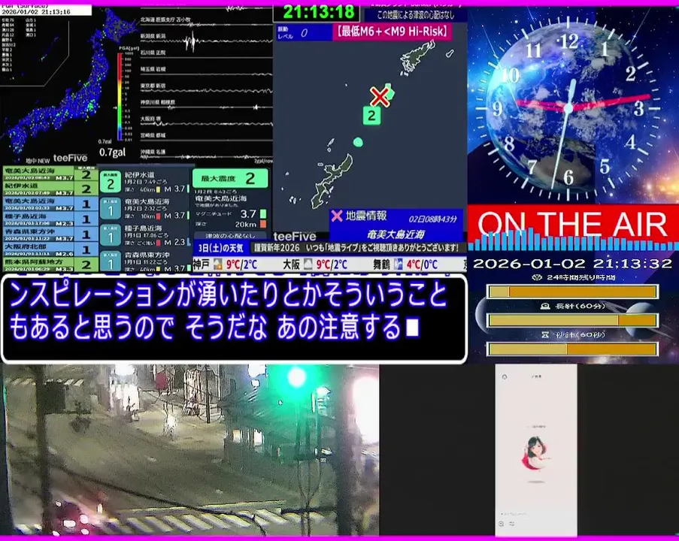
Task: Click the orange square beside 20km depth
Action: 263,224
